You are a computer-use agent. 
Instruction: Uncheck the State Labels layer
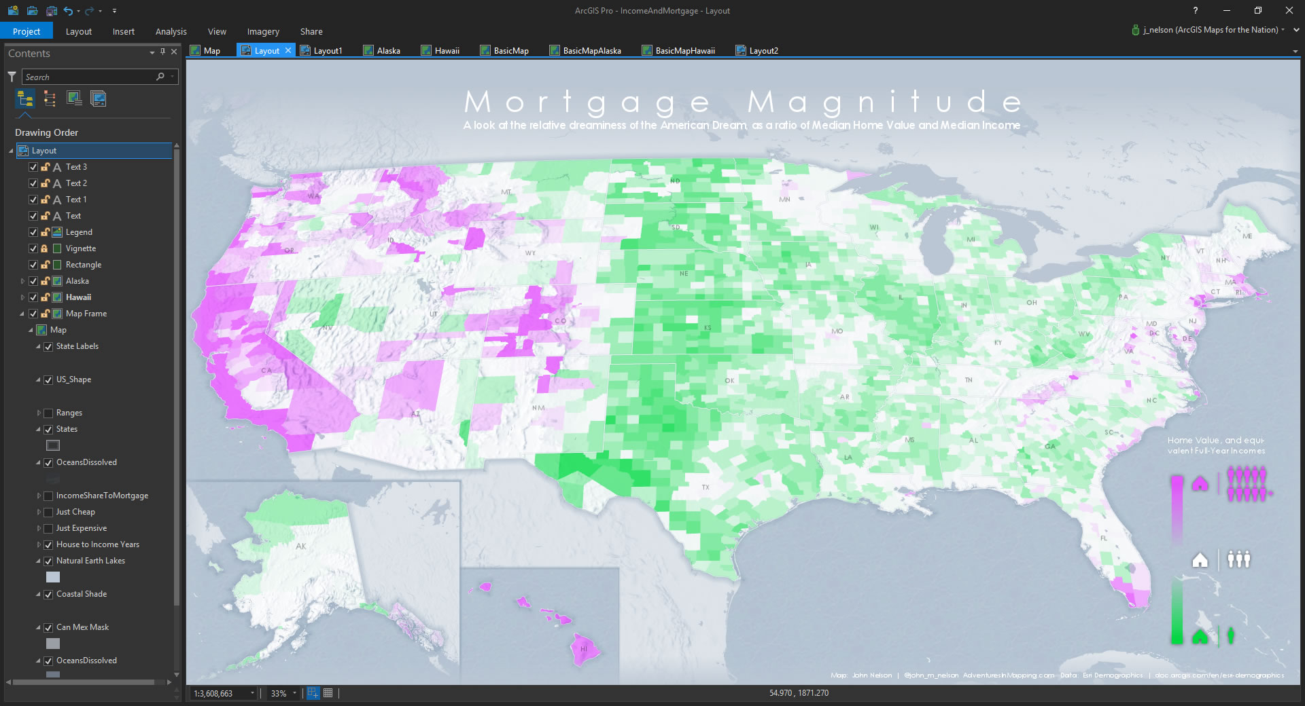tap(48, 347)
